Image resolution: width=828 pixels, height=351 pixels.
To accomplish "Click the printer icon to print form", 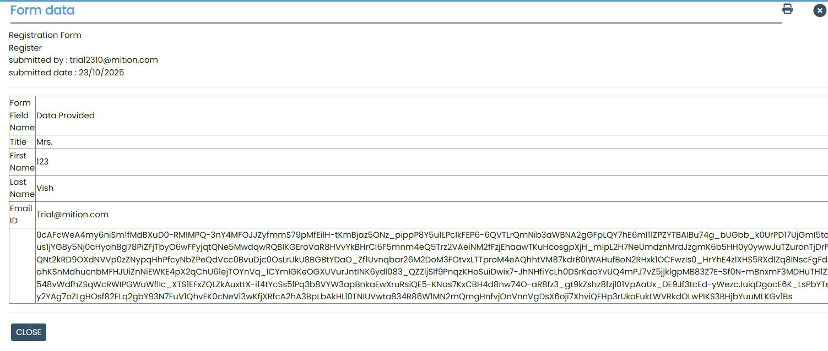I will [787, 9].
